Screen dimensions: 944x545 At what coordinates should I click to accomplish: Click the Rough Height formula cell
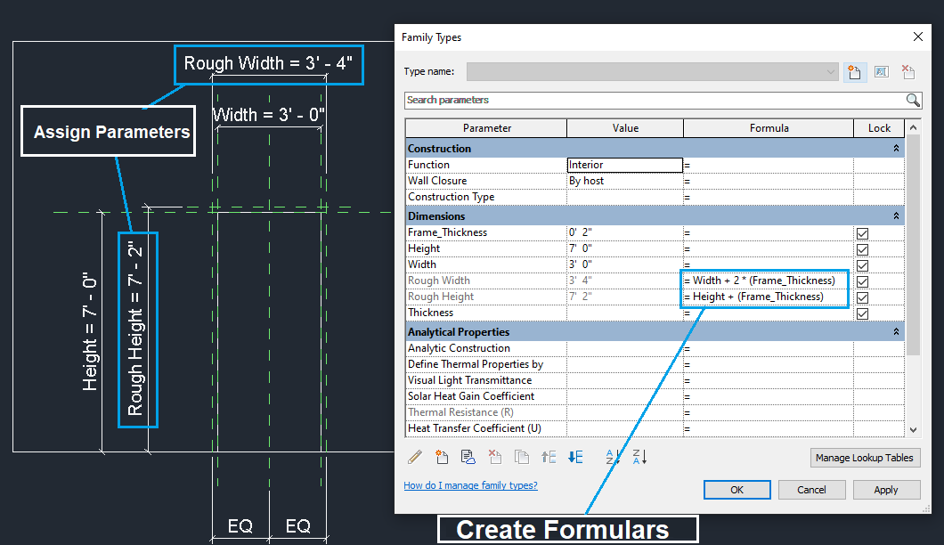769,297
